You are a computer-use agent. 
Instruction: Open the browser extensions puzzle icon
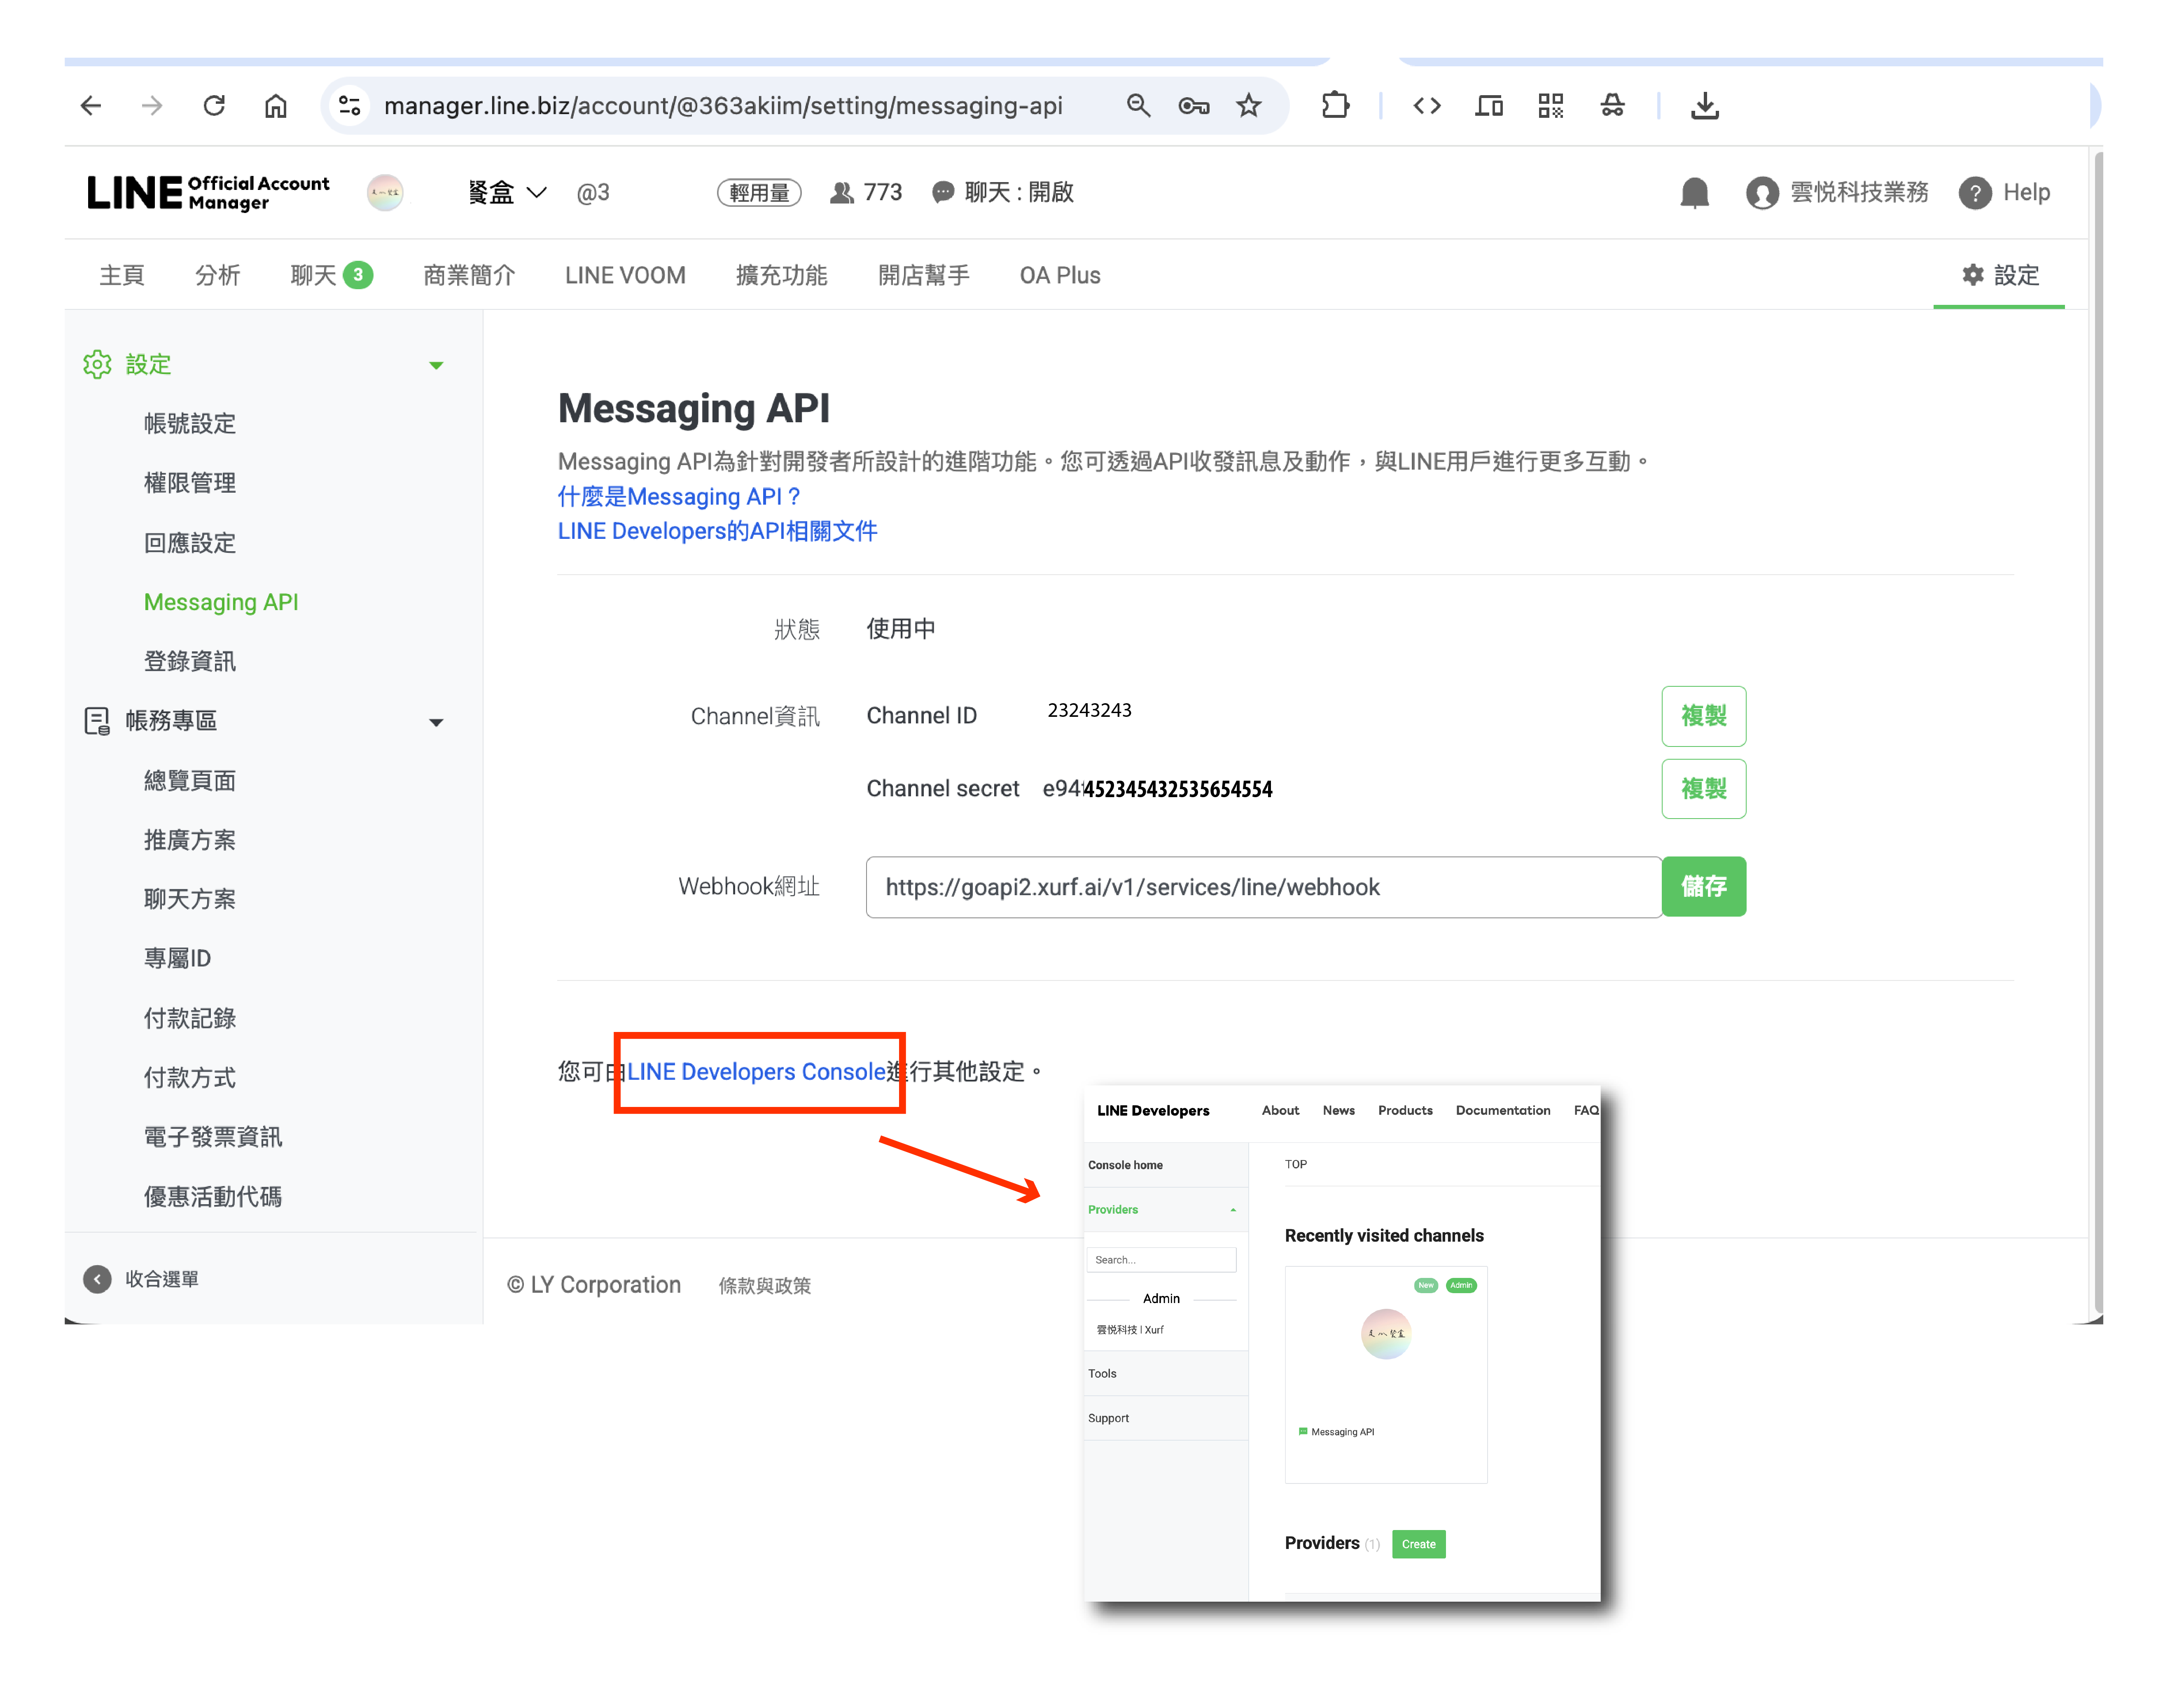1335,105
